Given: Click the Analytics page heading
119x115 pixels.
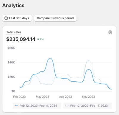Looking at the screenshot, I should point(13,5).
